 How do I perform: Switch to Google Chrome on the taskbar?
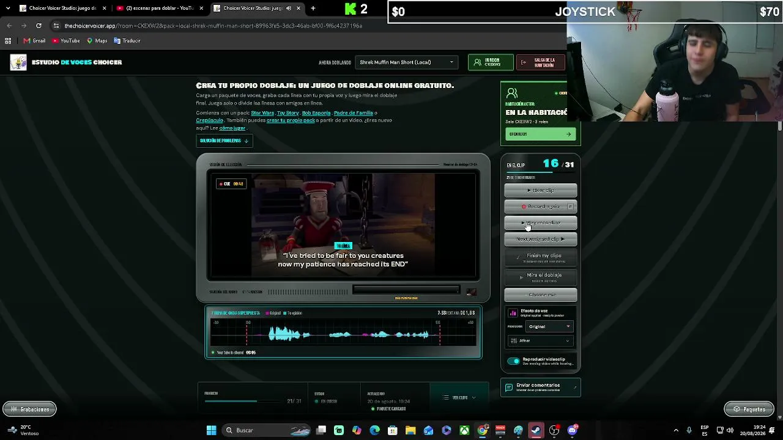(483, 430)
